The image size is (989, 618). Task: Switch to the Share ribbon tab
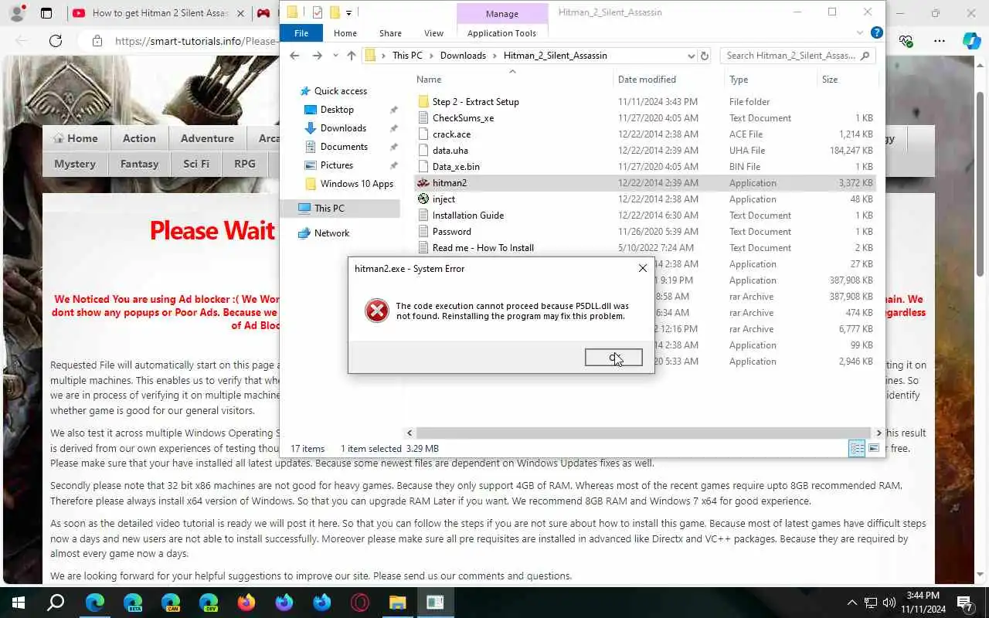[x=390, y=33]
